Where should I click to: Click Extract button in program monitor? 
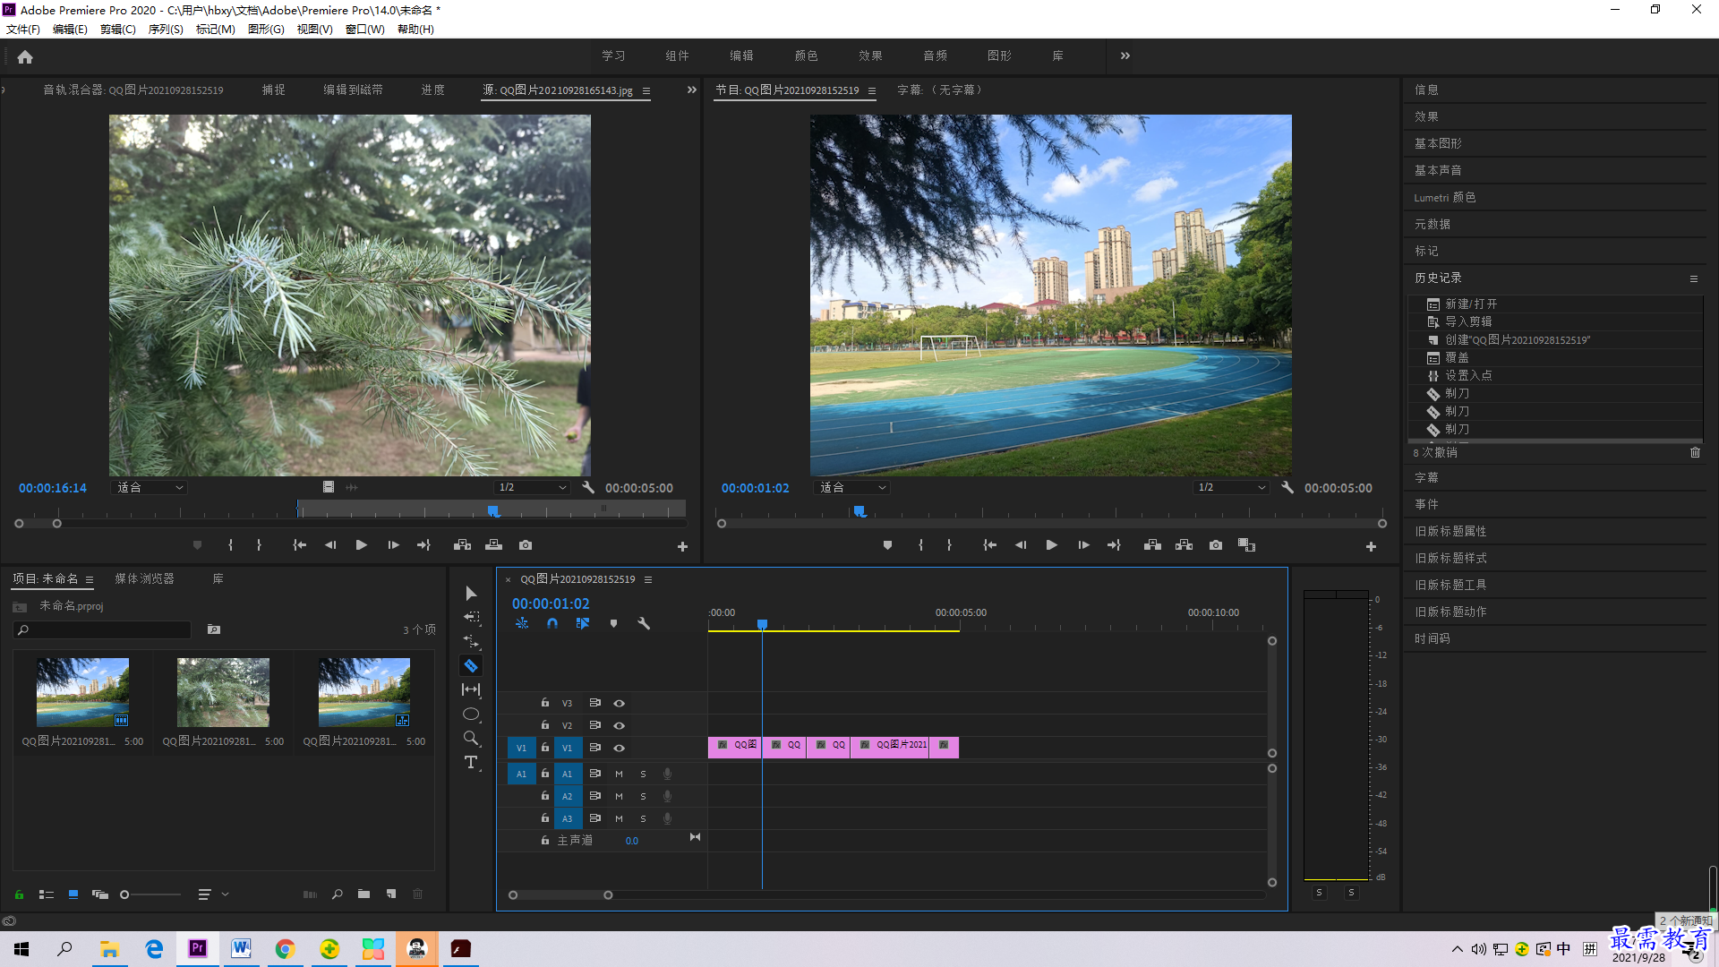pos(1184,545)
